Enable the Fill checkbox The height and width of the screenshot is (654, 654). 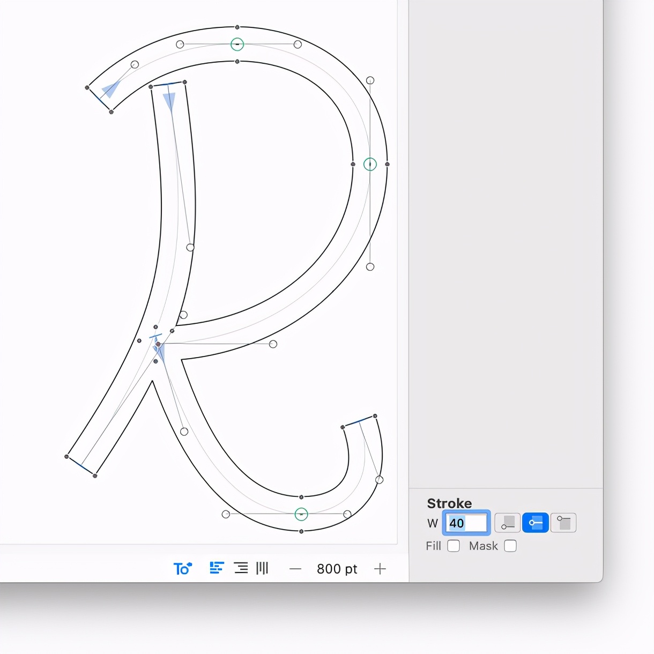coord(454,546)
